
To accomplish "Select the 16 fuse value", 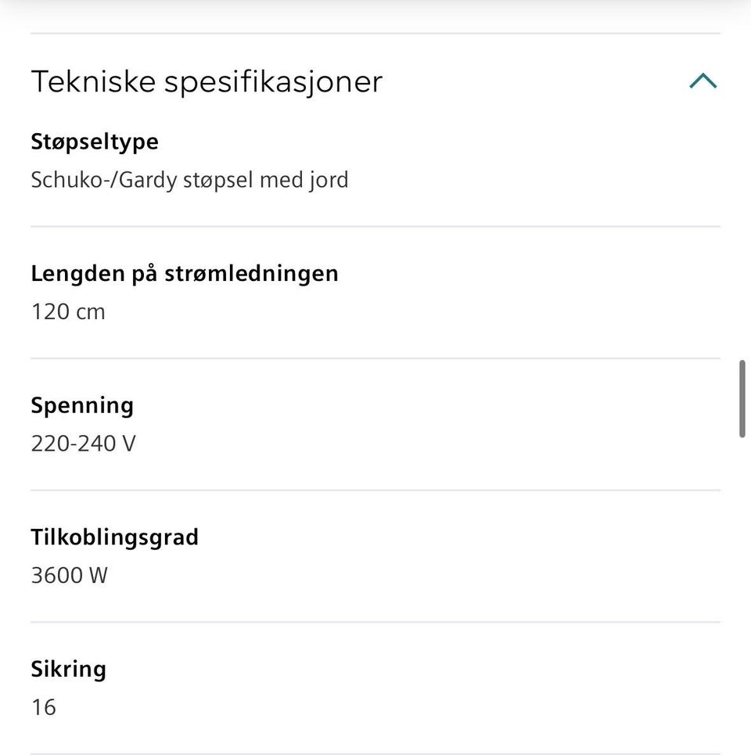I will click(44, 708).
